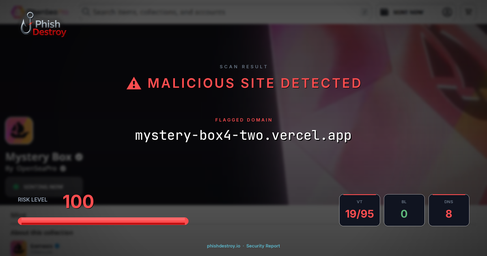Click the red risk level progress bar
487x256 pixels.
[103, 221]
